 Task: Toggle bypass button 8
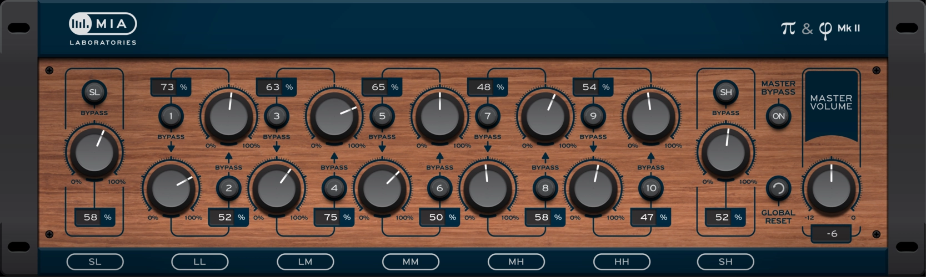545,188
